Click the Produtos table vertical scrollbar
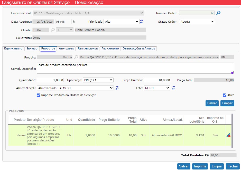This screenshot has width=241, height=170. [232, 131]
